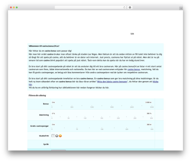
Task: Click the 'Välkommen till casino.bonus24.se!' heading
Action: (x=44, y=46)
